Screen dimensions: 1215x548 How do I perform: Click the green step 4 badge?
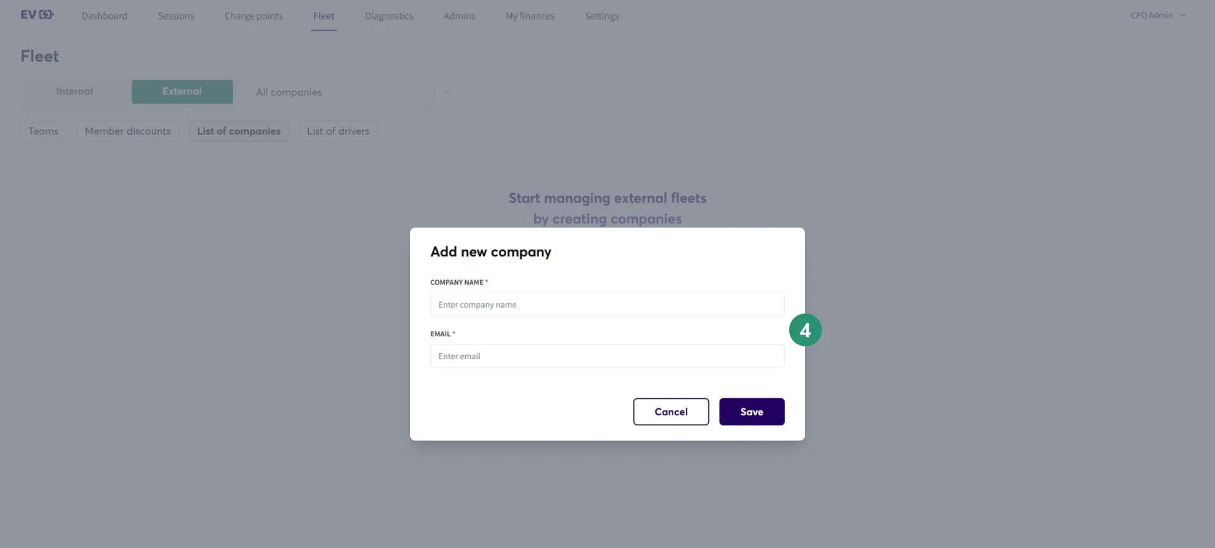tap(805, 330)
